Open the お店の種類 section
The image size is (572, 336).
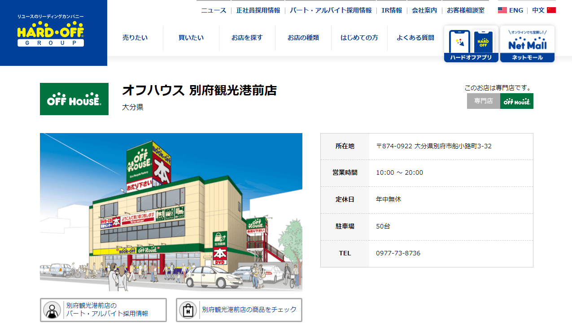[303, 38]
